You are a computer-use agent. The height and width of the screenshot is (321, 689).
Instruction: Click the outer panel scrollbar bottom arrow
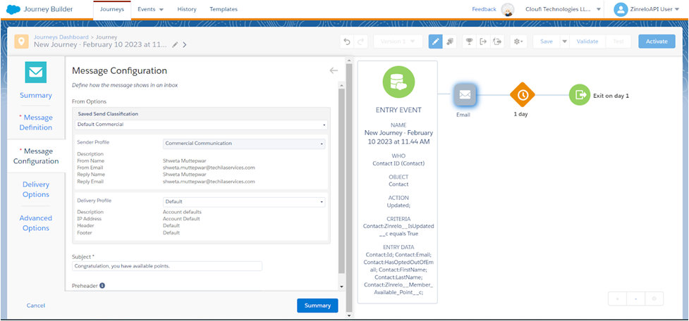pyautogui.click(x=349, y=315)
